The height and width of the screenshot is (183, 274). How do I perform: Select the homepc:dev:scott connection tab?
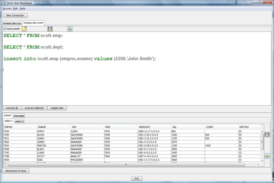point(33,23)
